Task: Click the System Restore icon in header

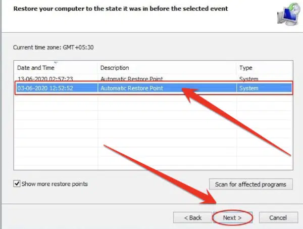Action: pos(286,14)
